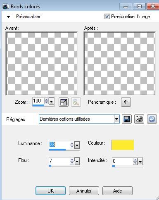Toggle the Prévisualiser l'image checkbox
This screenshot has height=200, width=159.
coord(107,17)
